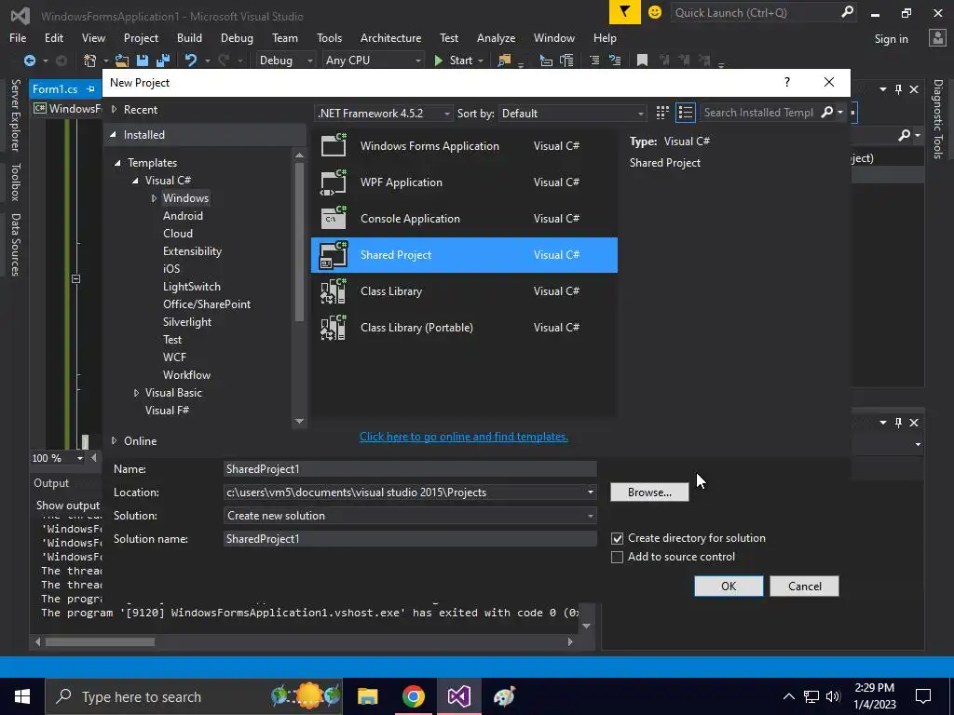Image resolution: width=954 pixels, height=715 pixels.
Task: Click the Search Installed Templates box
Action: click(757, 113)
